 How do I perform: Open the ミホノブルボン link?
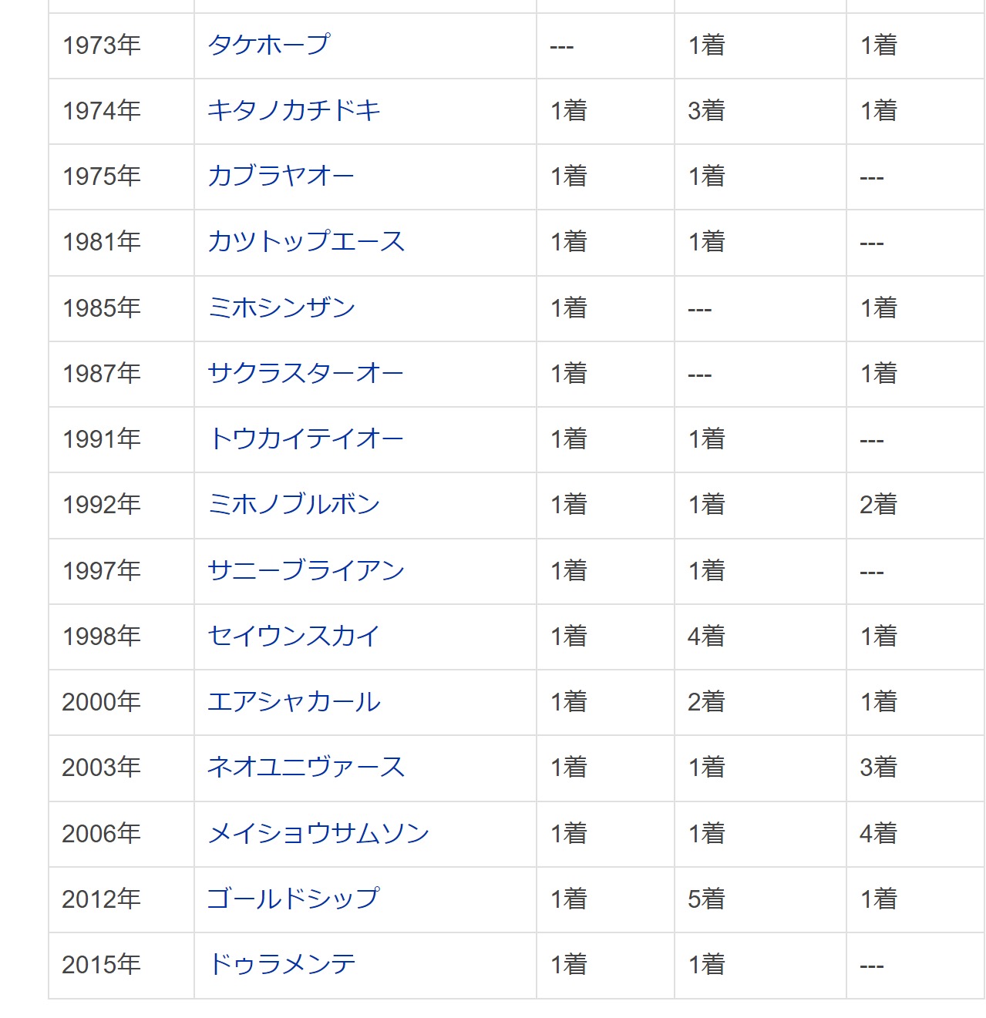pyautogui.click(x=294, y=505)
